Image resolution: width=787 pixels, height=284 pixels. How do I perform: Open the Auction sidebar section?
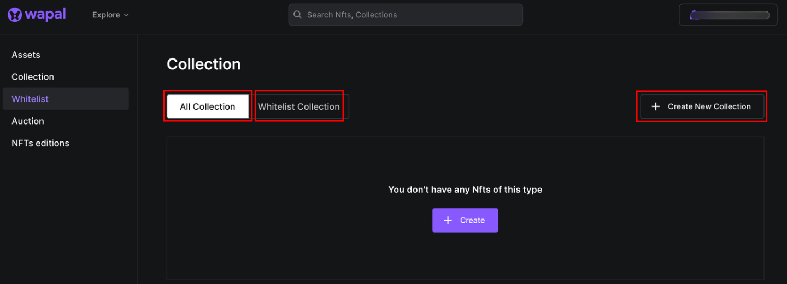point(28,121)
